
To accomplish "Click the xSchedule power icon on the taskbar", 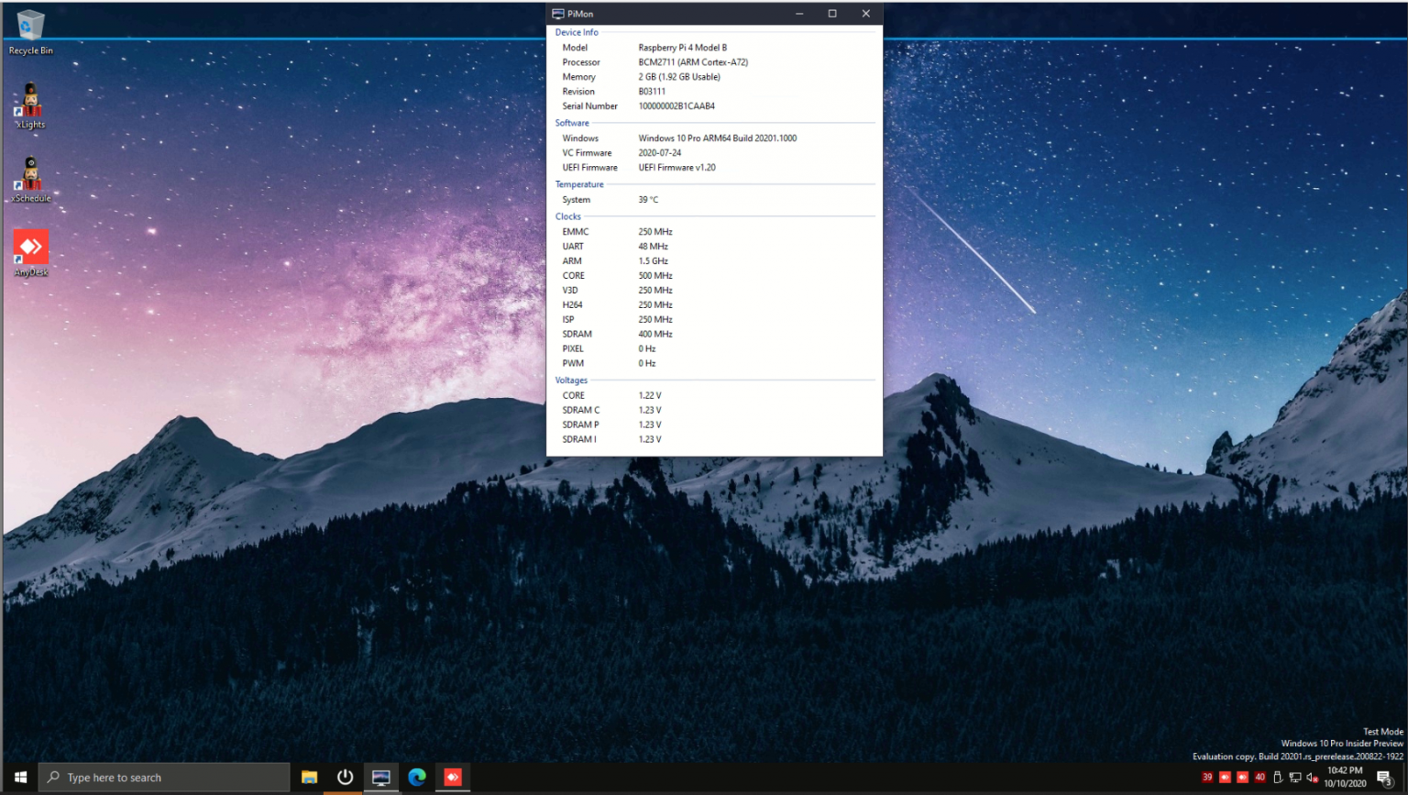I will 344,777.
